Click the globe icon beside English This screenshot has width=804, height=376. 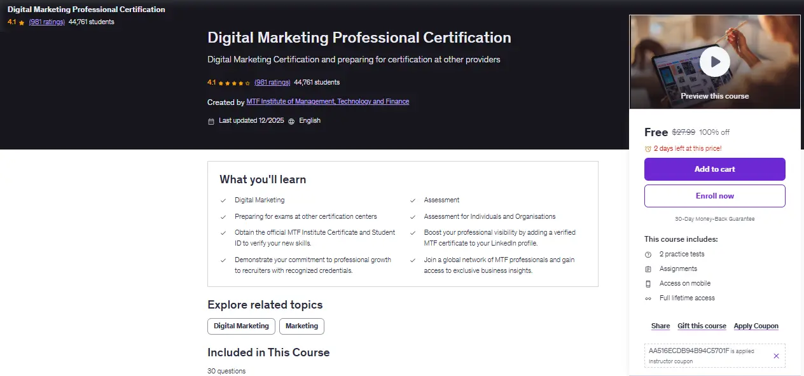(x=291, y=121)
